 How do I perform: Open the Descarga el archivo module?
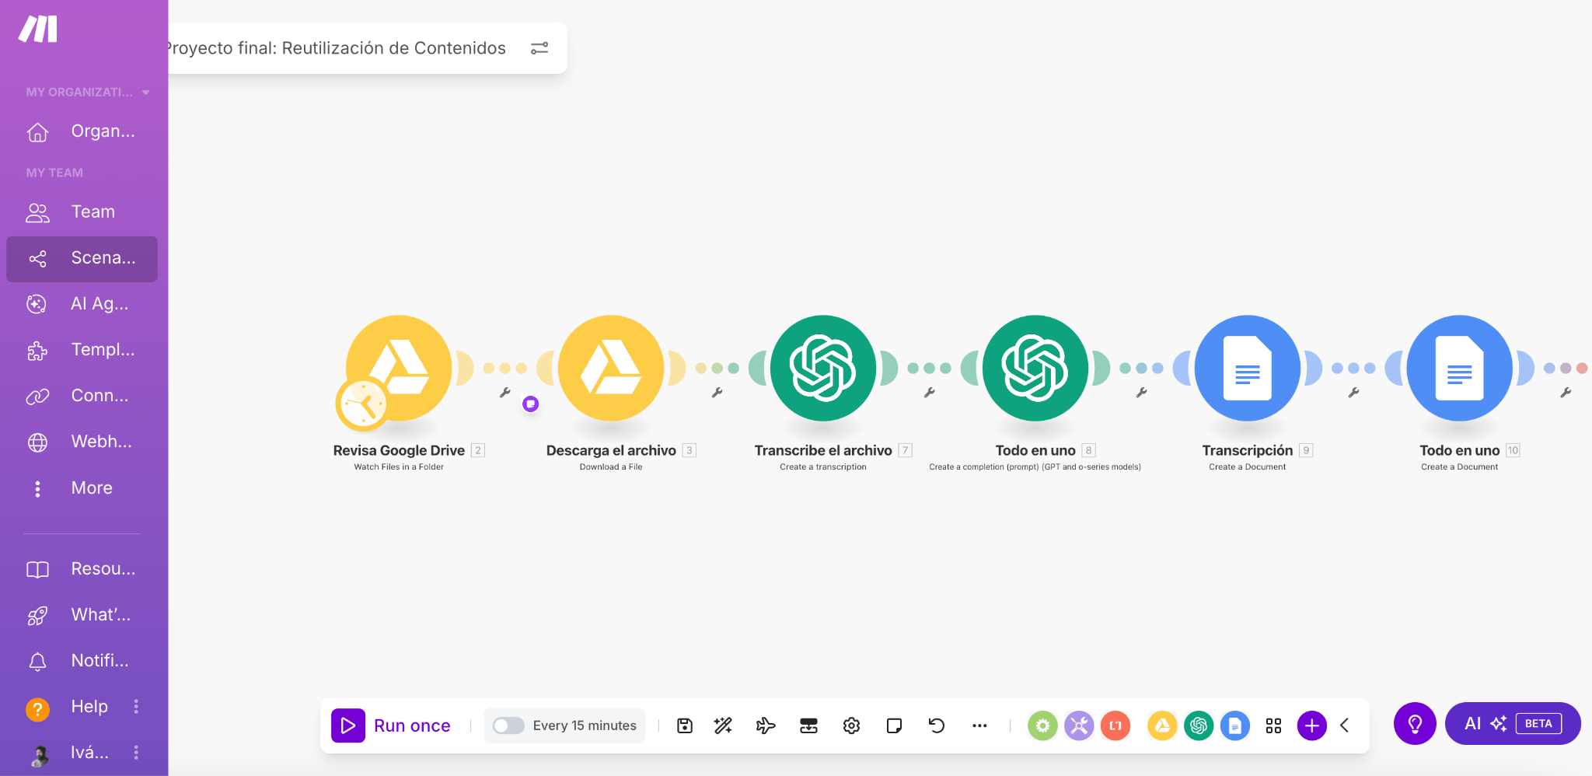point(611,368)
